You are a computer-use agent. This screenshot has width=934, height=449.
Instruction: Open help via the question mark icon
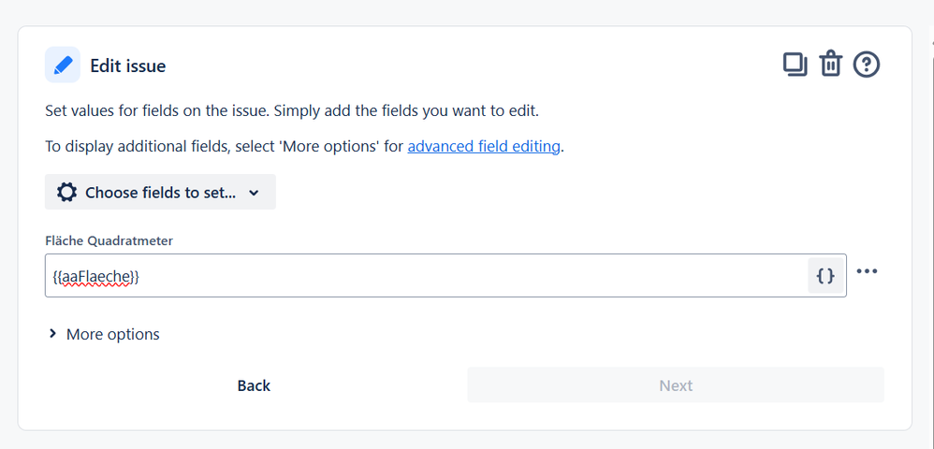867,65
